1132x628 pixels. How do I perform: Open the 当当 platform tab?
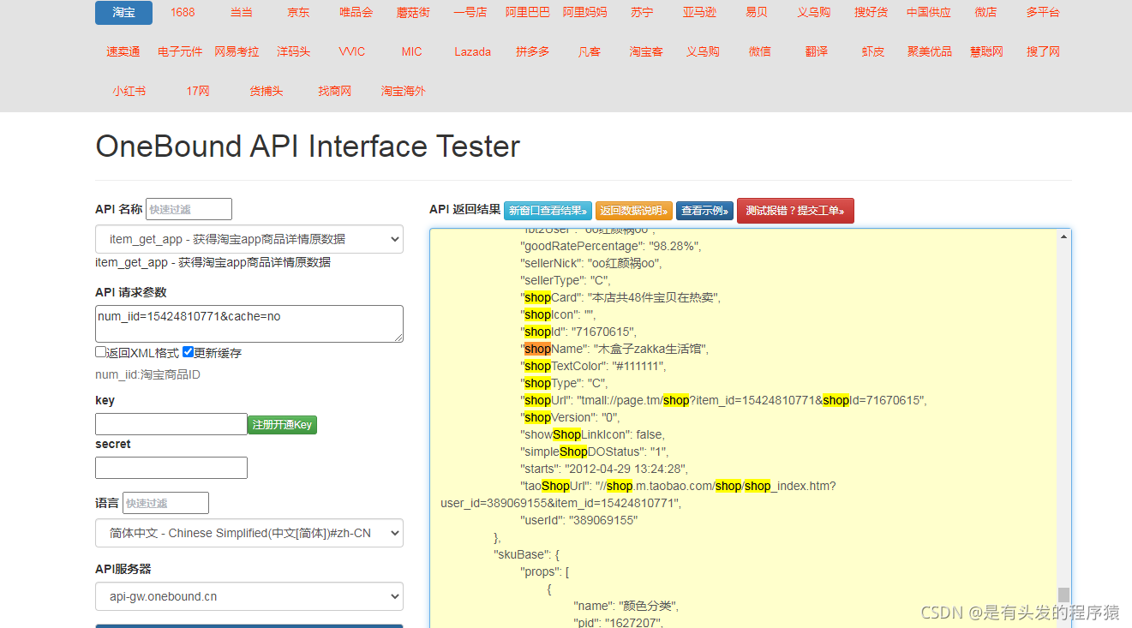[x=242, y=13]
